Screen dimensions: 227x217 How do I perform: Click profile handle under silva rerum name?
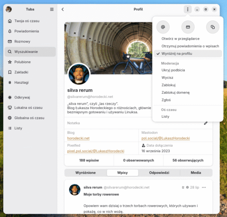(x=90, y=96)
